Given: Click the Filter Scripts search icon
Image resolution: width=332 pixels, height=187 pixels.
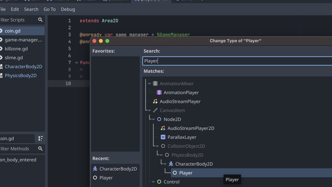Looking at the screenshot, I should coord(40,20).
